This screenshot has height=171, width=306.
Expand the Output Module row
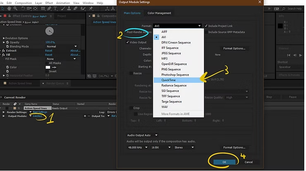point(4,116)
